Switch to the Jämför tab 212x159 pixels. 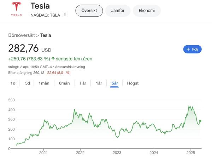(118, 11)
